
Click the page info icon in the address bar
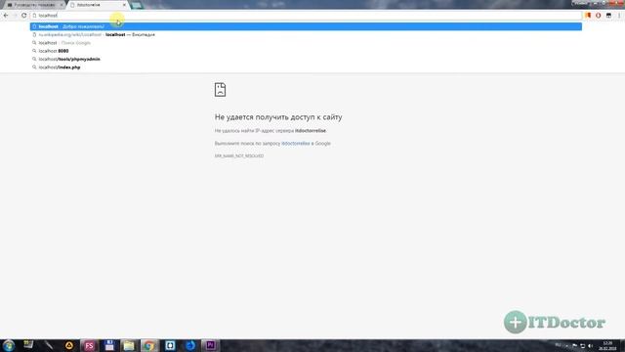coord(35,16)
